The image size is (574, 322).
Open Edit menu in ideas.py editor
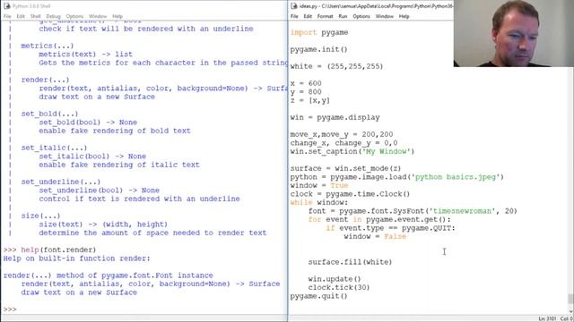click(308, 16)
